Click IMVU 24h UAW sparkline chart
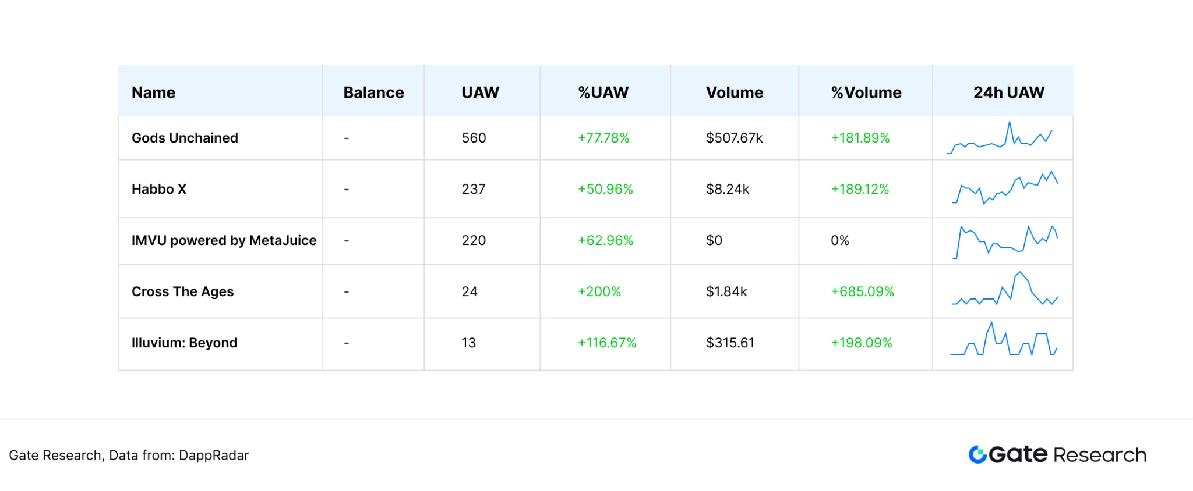 point(1005,241)
